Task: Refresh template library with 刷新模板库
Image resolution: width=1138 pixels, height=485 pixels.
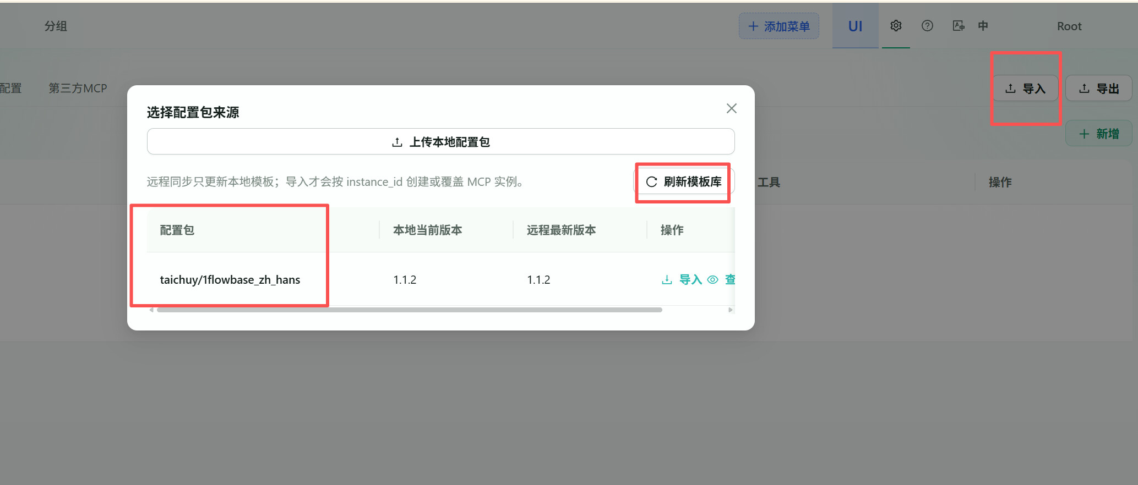Action: pos(684,182)
